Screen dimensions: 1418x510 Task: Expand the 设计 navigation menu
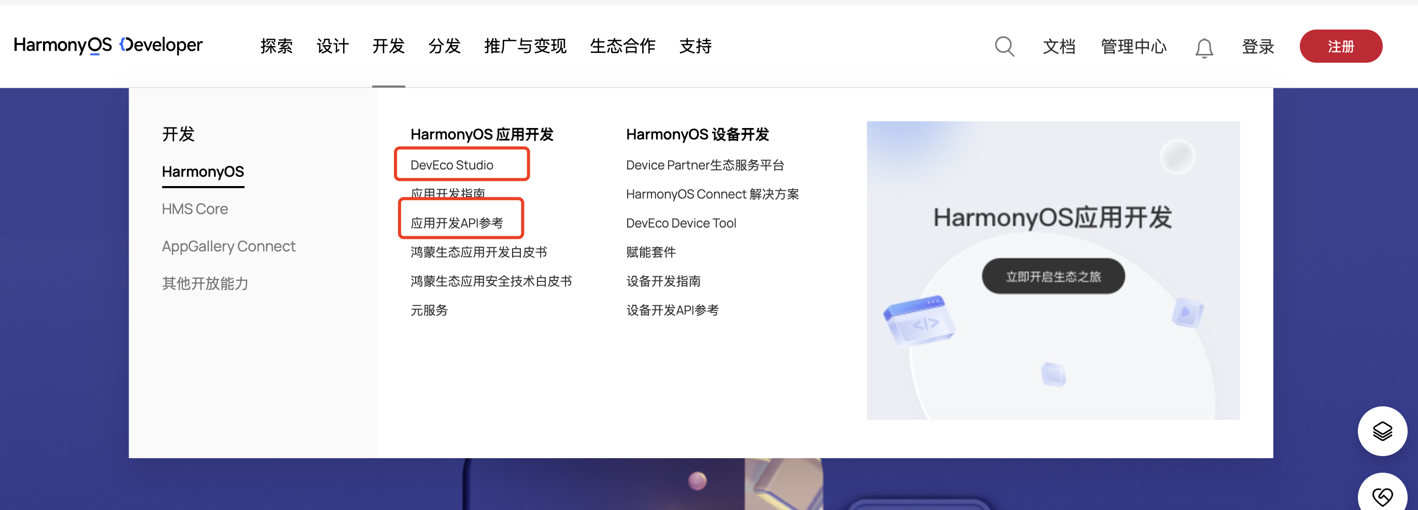[x=333, y=46]
